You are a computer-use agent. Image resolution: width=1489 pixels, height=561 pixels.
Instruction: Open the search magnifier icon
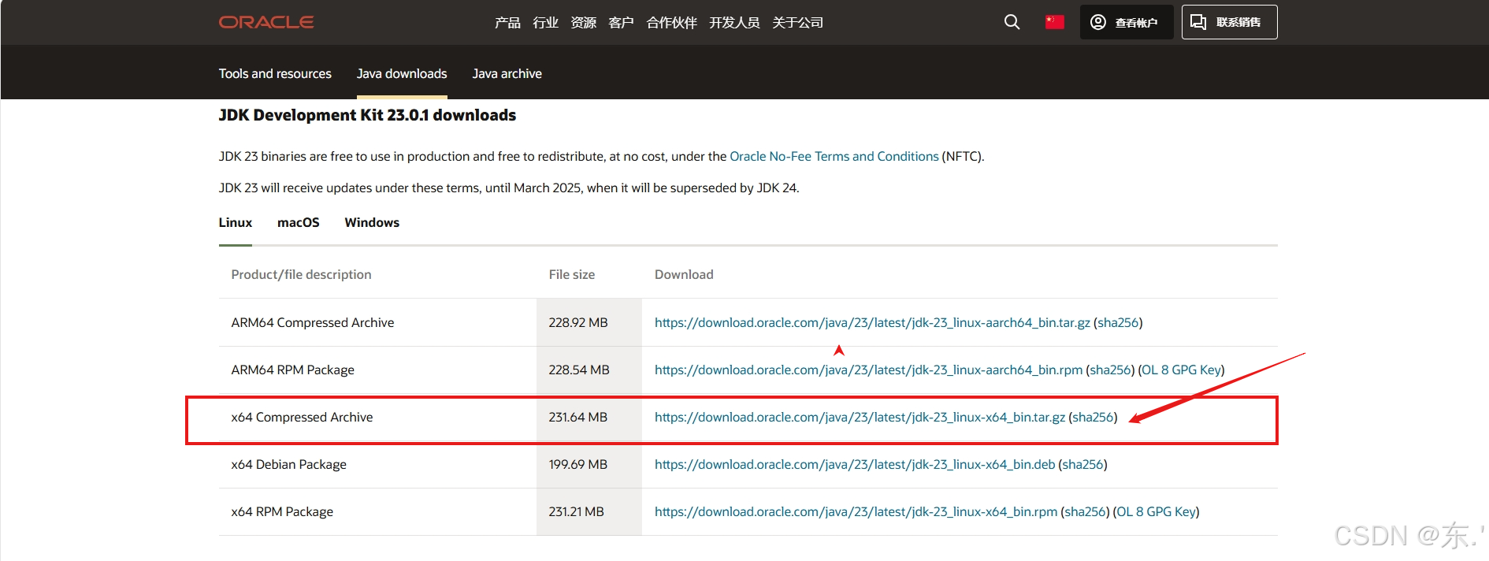click(1012, 22)
